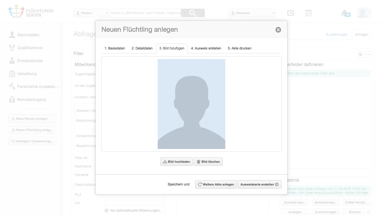Switch to the 2. Detaildaten tab
The image size is (383, 215).
[142, 48]
